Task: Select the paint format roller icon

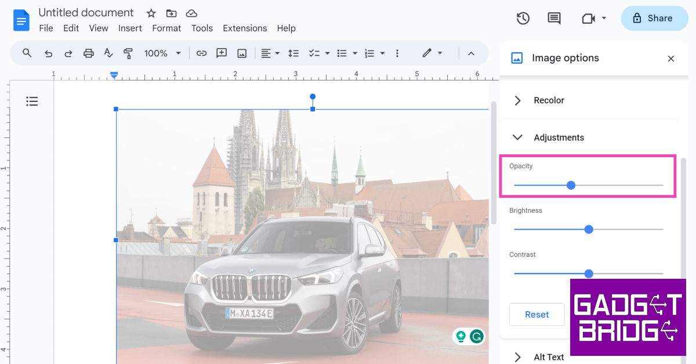Action: 128,53
